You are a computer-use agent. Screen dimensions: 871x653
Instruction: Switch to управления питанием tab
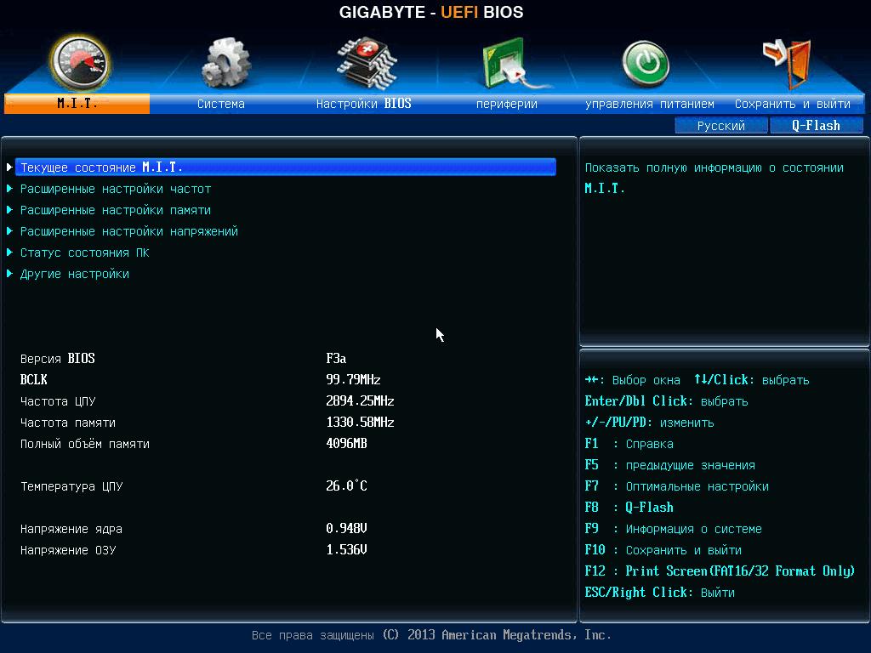(x=649, y=104)
